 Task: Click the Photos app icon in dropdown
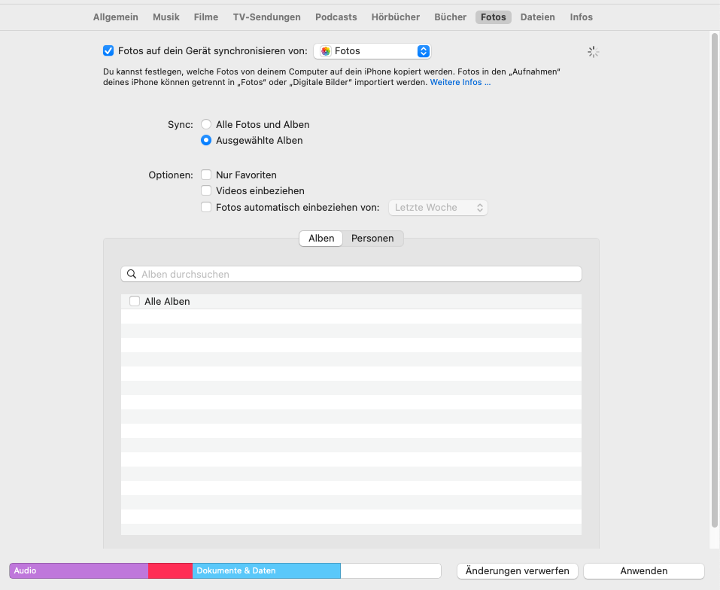point(326,51)
